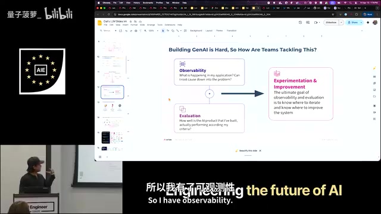This screenshot has height=214, width=381.
Task: Click the presentation name in header
Action: pos(115,21)
